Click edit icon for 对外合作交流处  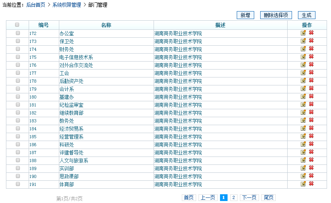coord(303,65)
